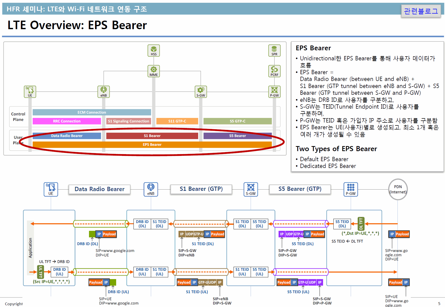Select the magenta RRC Connection bar
This screenshot has width=445, height=307.
67,121
